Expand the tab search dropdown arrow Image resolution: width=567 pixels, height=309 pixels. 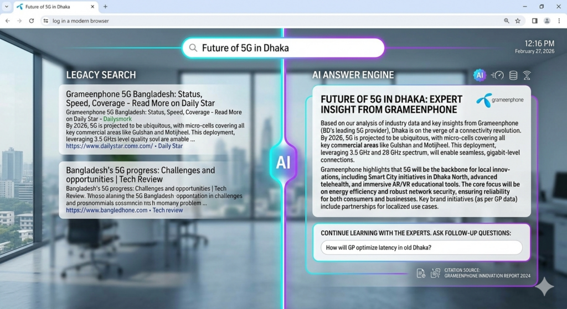click(x=7, y=7)
